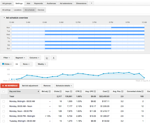The image size is (150, 123).
Task: Open the Segment dropdown
Action: (x=20, y=58)
